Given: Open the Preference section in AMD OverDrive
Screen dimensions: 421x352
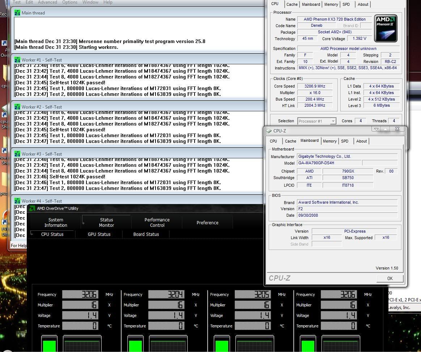Looking at the screenshot, I should click(x=207, y=223).
